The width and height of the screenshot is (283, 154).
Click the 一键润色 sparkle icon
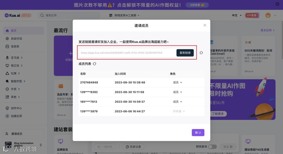99,147
